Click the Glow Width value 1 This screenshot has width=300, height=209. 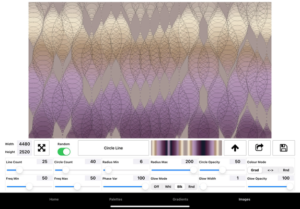[237, 178]
